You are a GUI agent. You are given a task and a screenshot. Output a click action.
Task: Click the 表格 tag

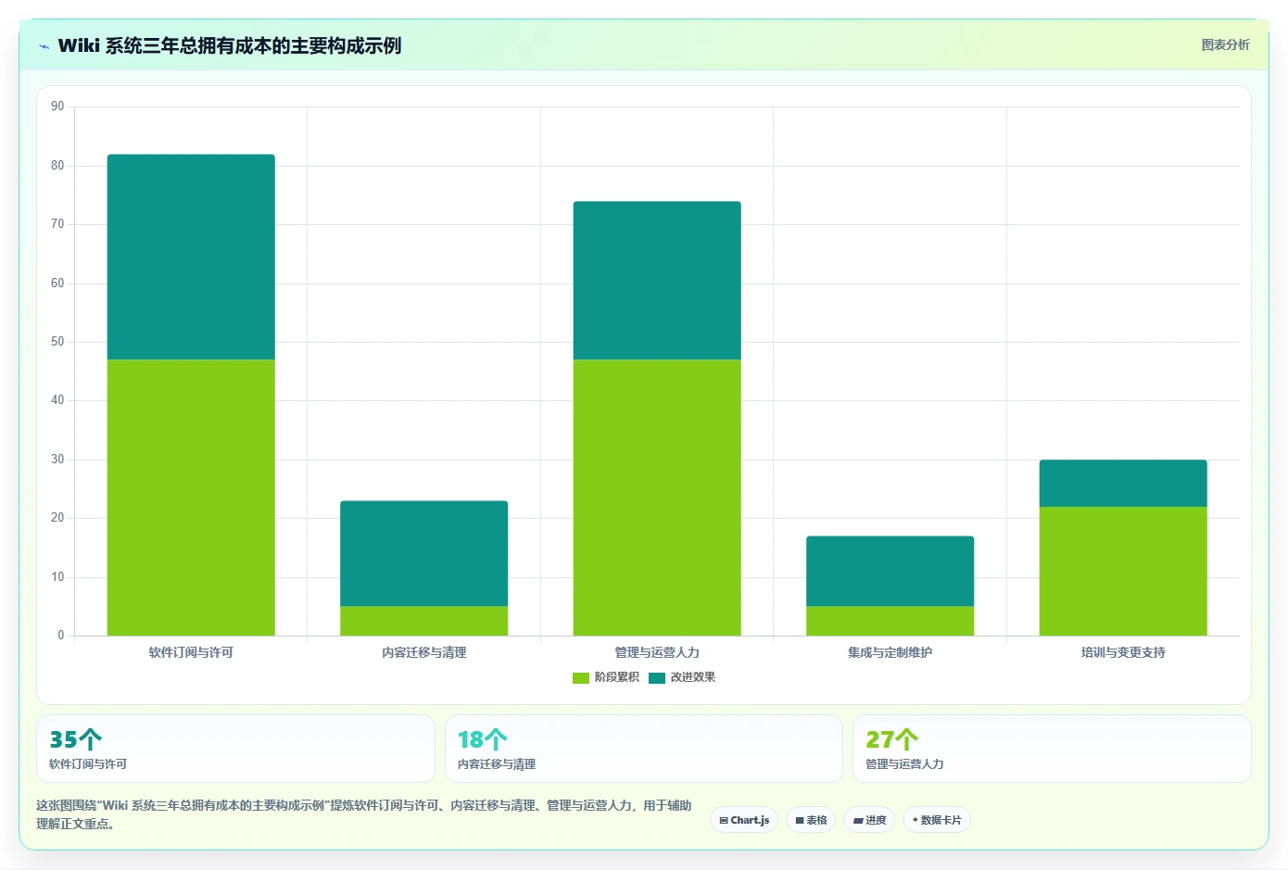click(x=811, y=820)
